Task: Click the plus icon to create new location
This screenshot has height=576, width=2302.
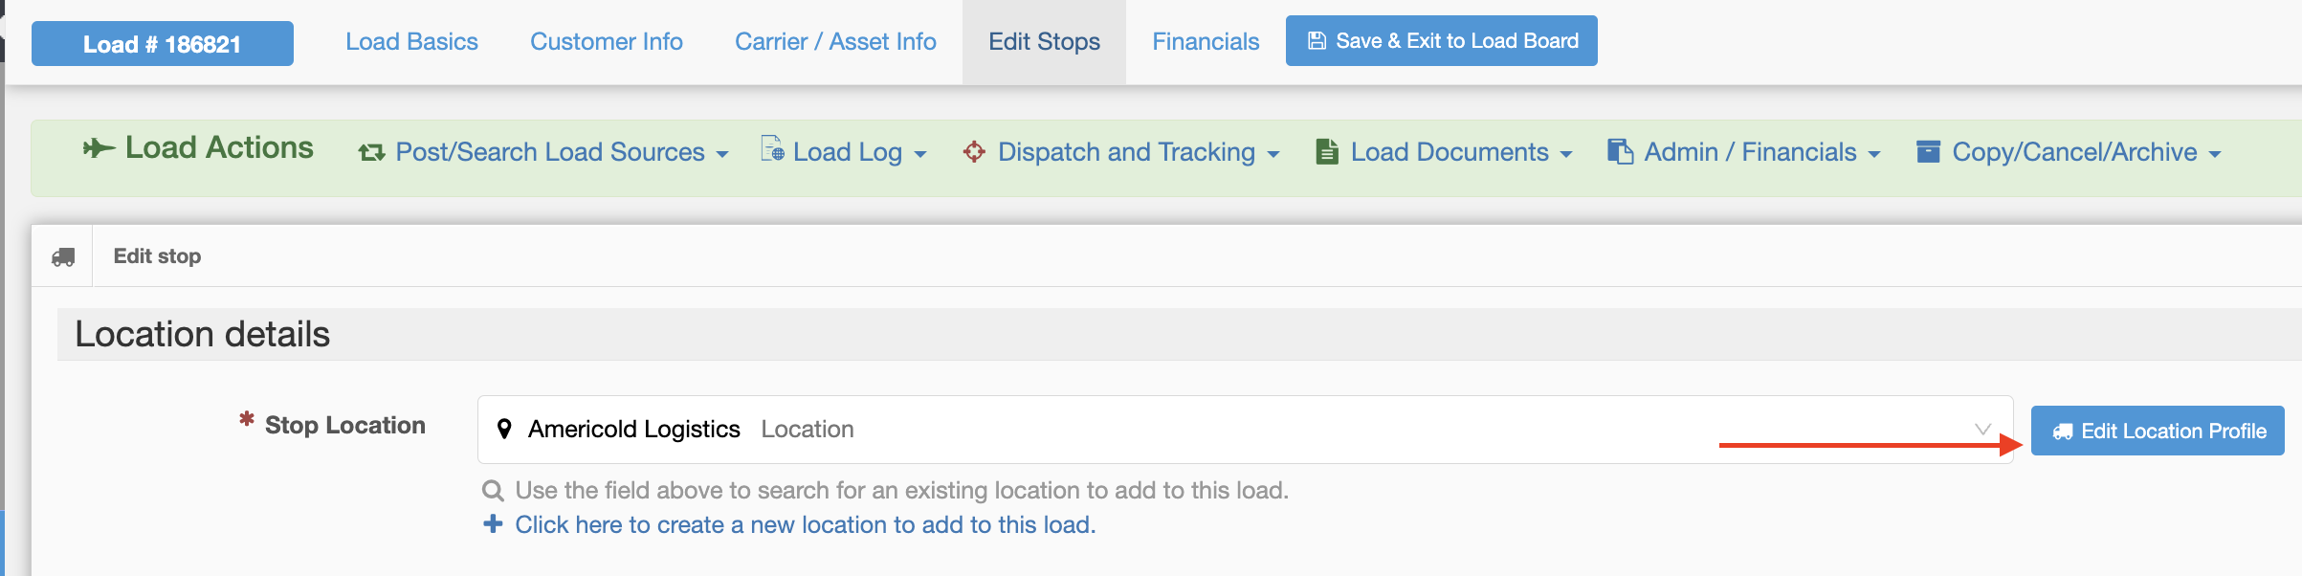Action: [x=493, y=523]
